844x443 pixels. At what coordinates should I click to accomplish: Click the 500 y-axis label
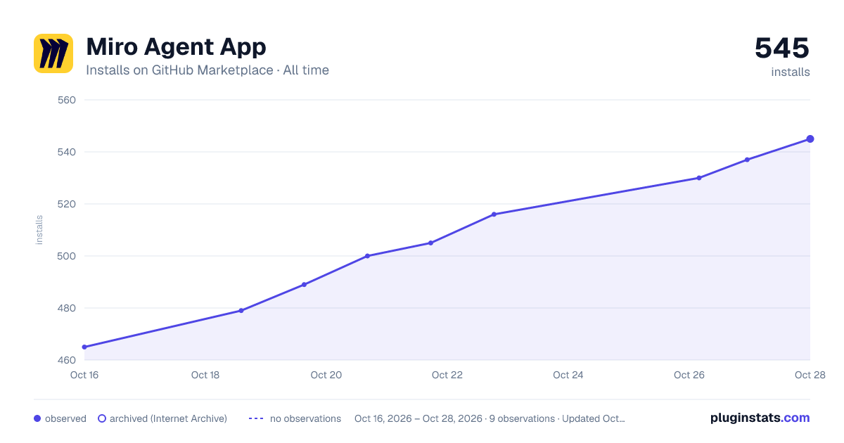(x=67, y=256)
